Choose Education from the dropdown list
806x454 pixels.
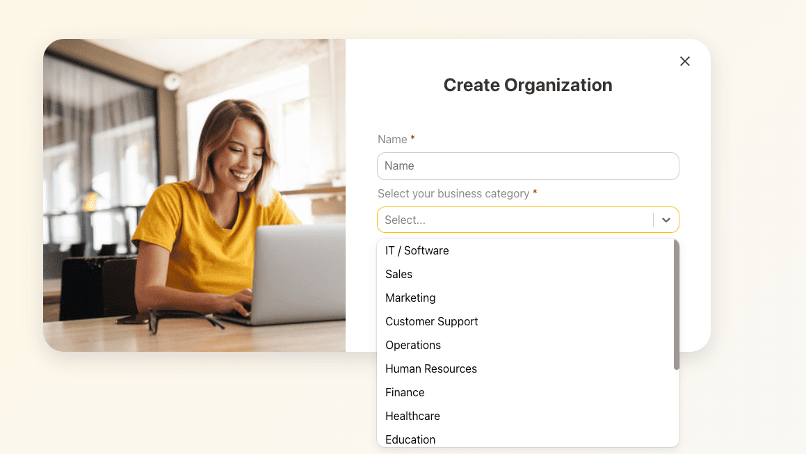(410, 439)
